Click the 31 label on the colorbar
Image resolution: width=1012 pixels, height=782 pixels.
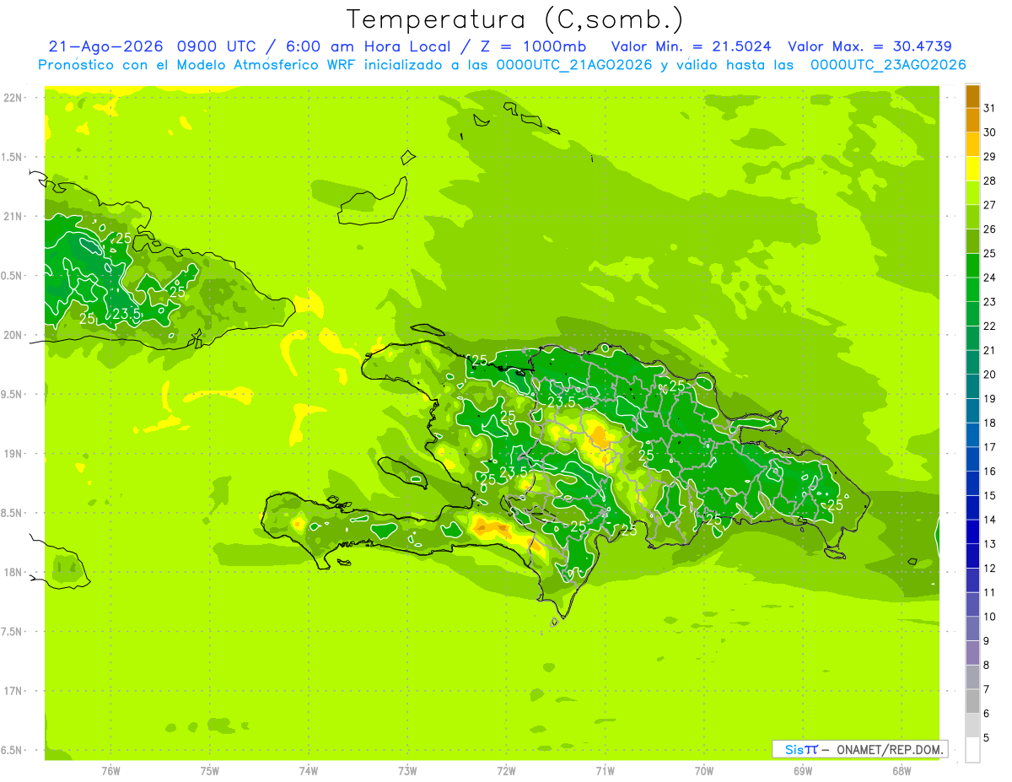pyautogui.click(x=990, y=108)
